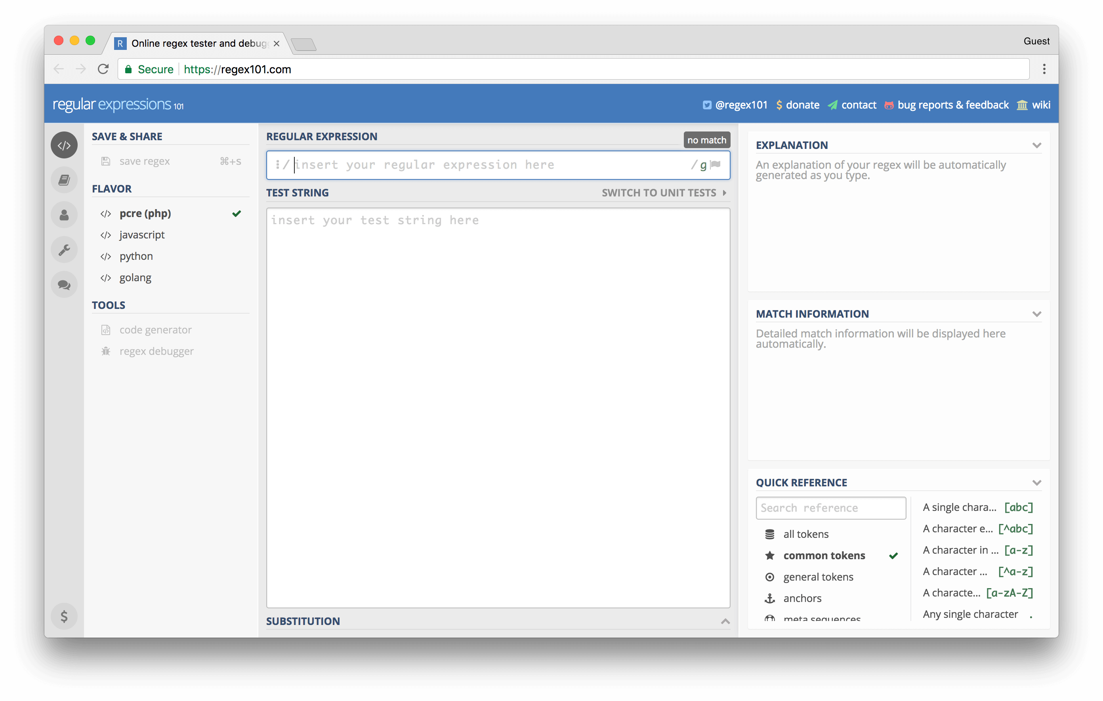
Task: Open the chat bubbles icon in sidebar
Action: pyautogui.click(x=64, y=285)
